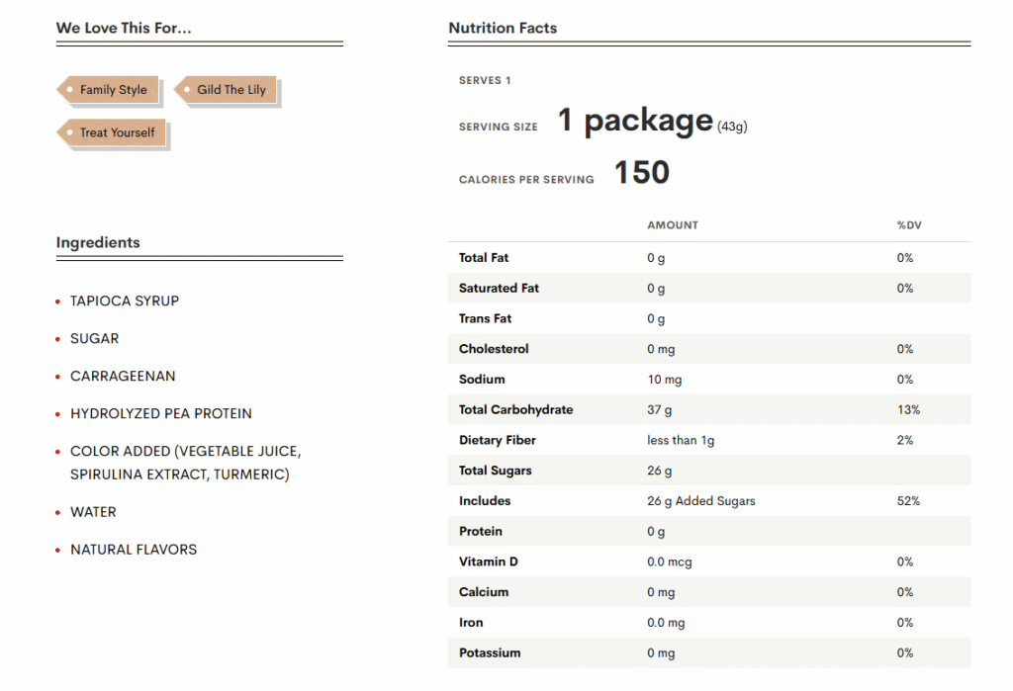Image resolution: width=1013 pixels, height=691 pixels.
Task: Select the Treat Yourself tag
Action: [x=117, y=132]
